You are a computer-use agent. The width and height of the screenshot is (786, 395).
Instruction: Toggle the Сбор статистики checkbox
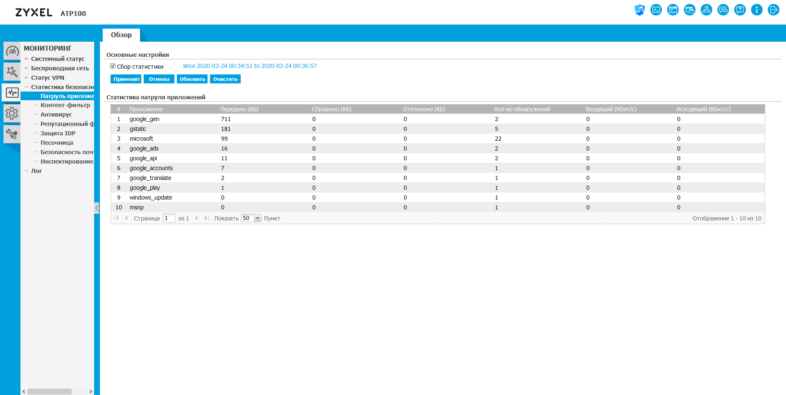tap(113, 66)
